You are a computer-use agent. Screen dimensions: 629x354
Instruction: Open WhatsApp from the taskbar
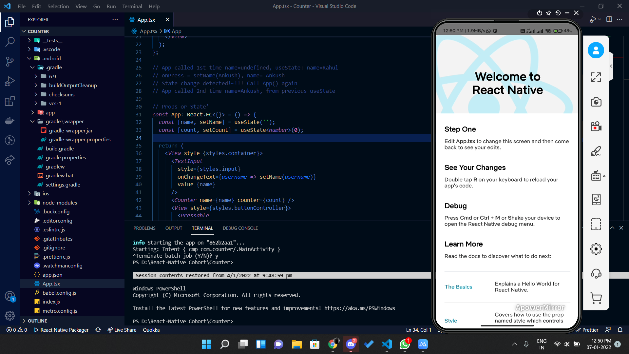coord(405,344)
